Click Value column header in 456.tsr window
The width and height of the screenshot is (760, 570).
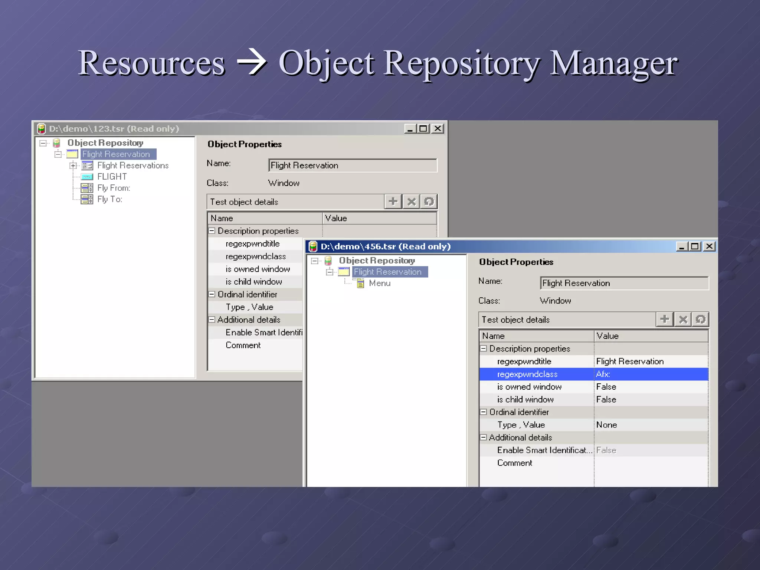pos(651,336)
